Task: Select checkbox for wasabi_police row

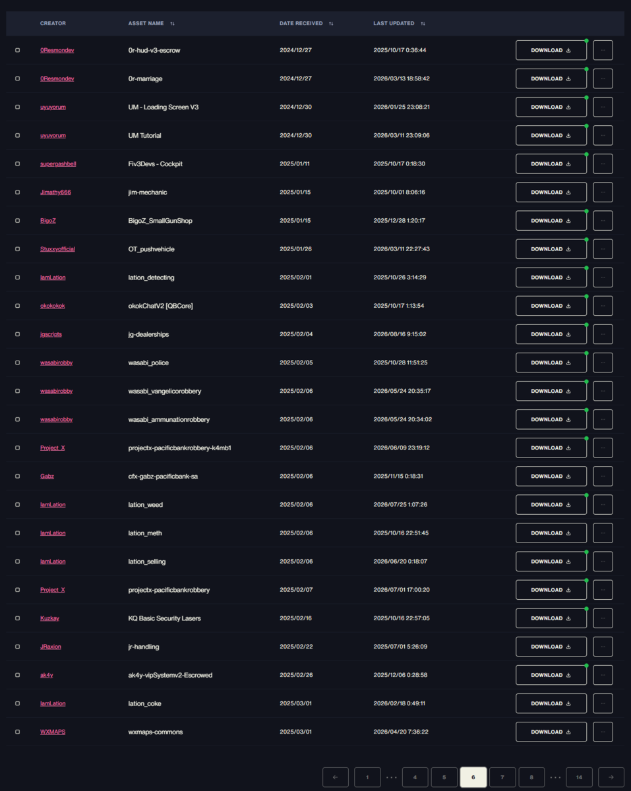Action: [18, 363]
